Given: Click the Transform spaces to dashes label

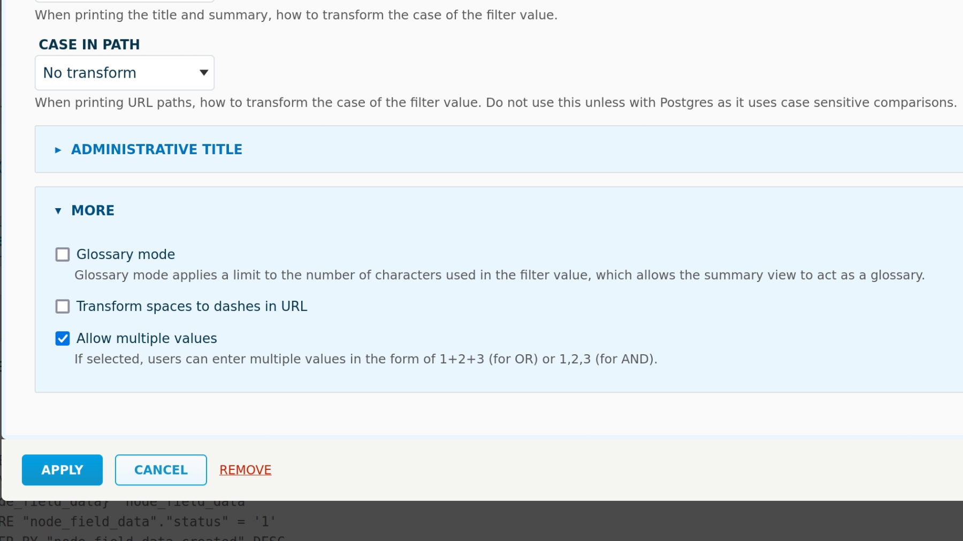Looking at the screenshot, I should click(192, 306).
